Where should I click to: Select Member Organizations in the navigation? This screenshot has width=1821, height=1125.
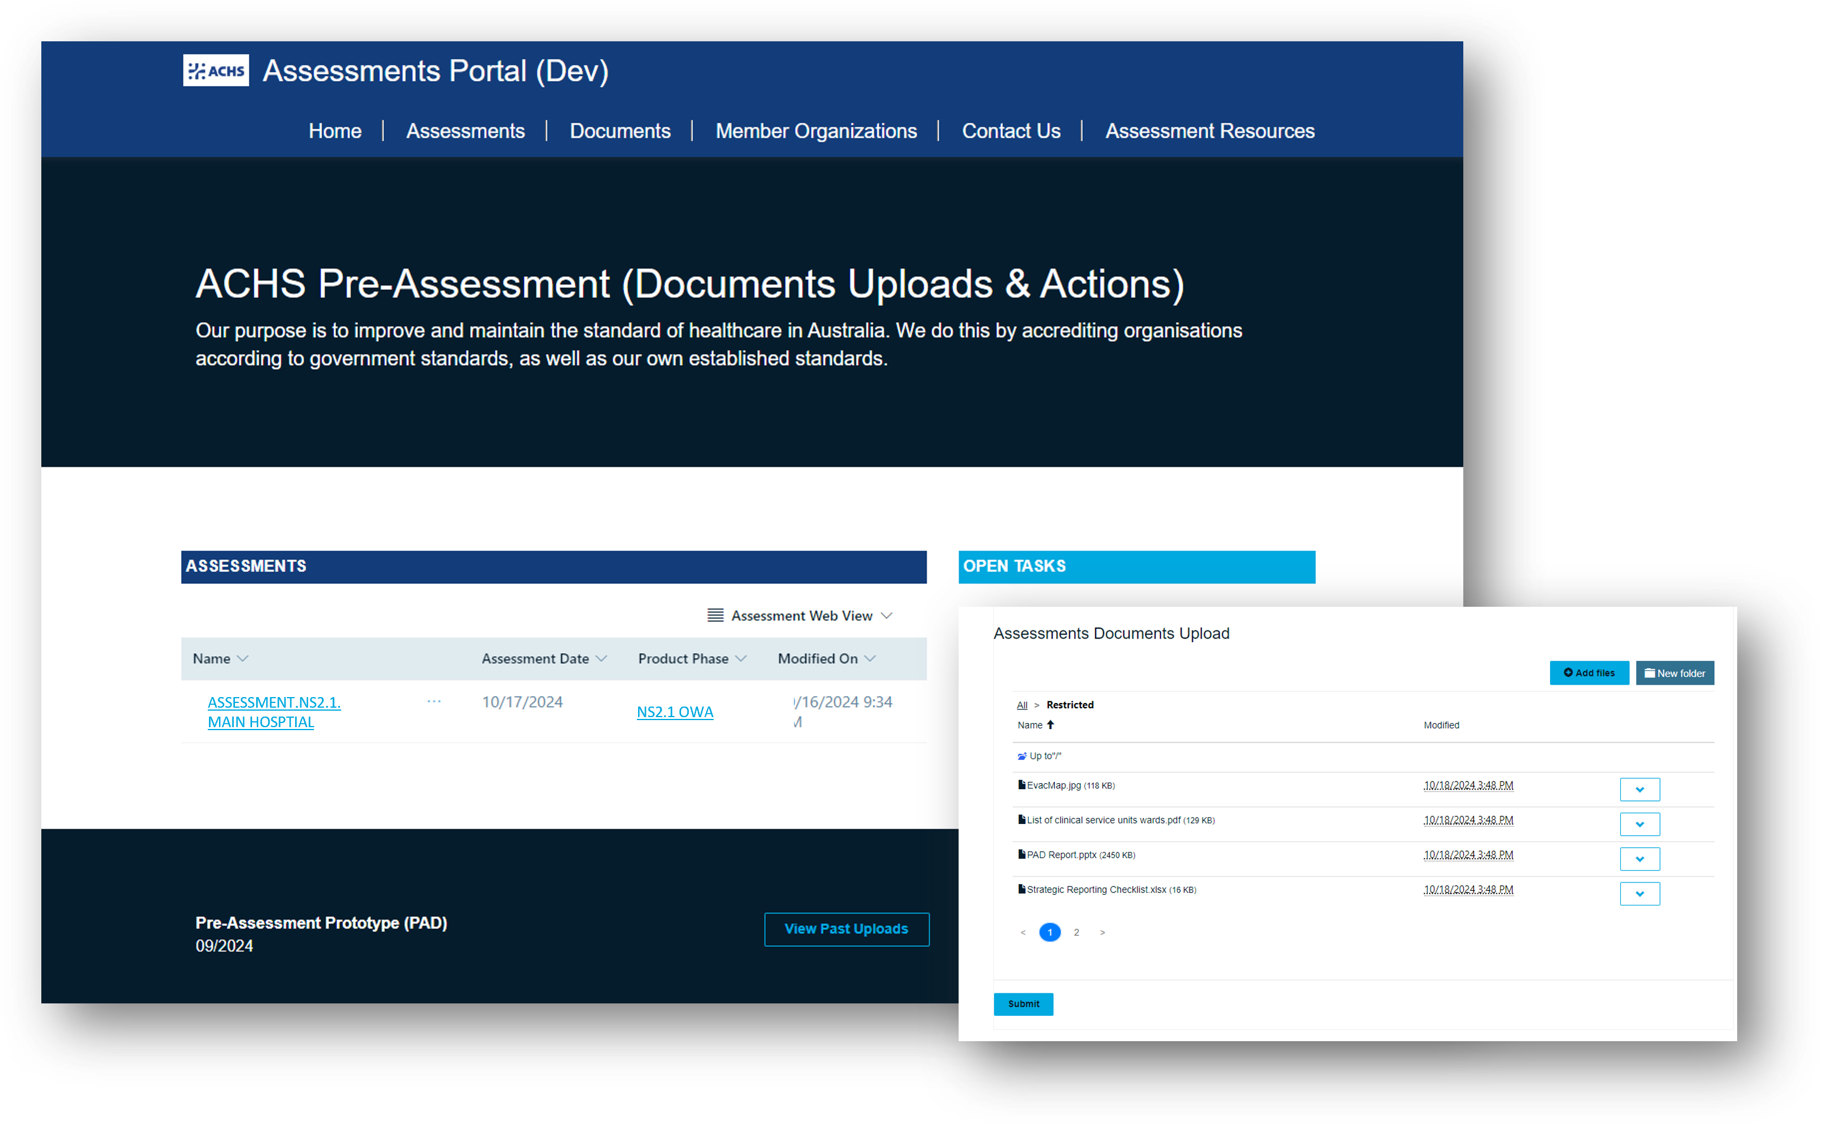click(816, 131)
